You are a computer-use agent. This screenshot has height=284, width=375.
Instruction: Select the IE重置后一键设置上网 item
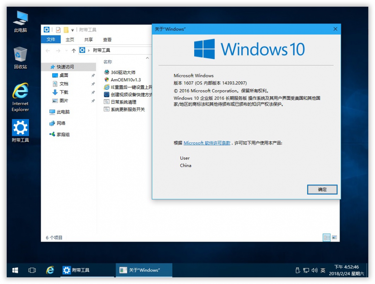click(x=128, y=87)
